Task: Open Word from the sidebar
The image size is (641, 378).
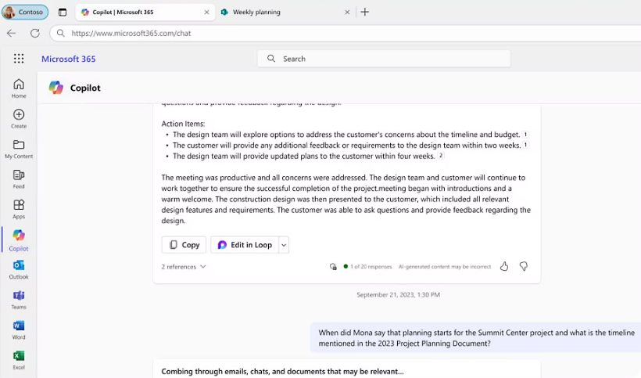Action: pyautogui.click(x=19, y=329)
